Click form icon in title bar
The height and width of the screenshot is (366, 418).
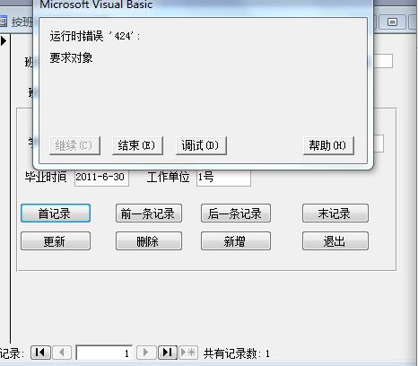point(4,22)
